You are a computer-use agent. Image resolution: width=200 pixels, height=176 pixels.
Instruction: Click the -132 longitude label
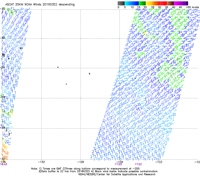41,162
